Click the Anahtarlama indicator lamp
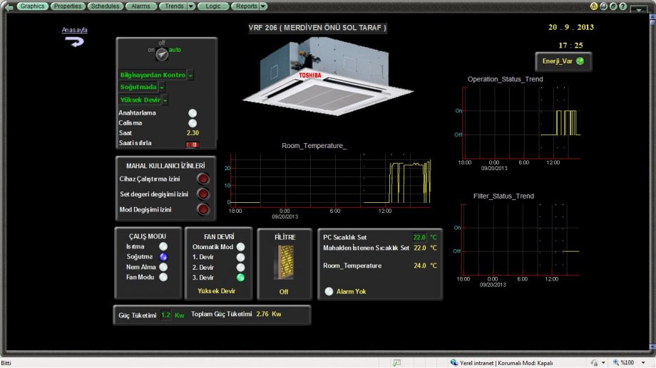This screenshot has width=656, height=368. point(193,112)
